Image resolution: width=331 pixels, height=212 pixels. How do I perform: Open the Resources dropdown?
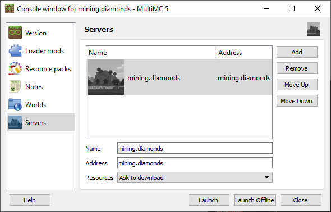pyautogui.click(x=195, y=177)
